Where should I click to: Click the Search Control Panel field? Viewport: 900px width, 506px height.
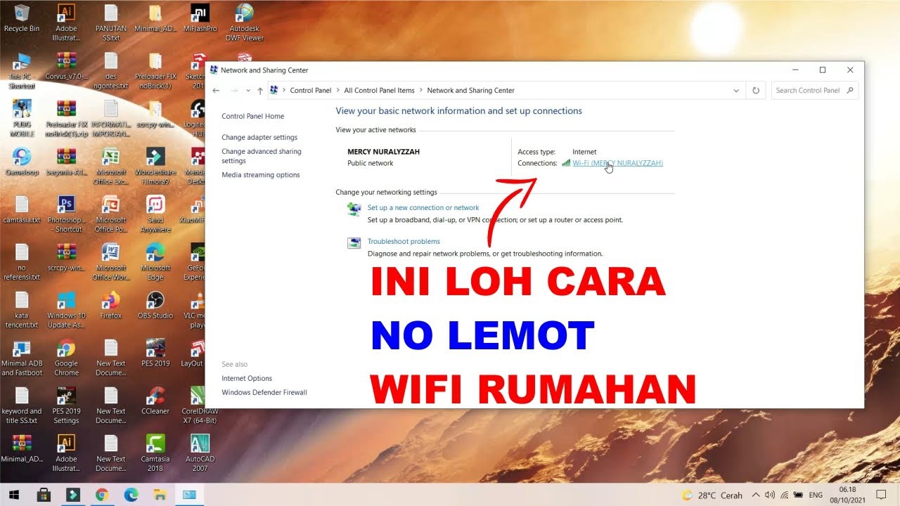tap(814, 91)
